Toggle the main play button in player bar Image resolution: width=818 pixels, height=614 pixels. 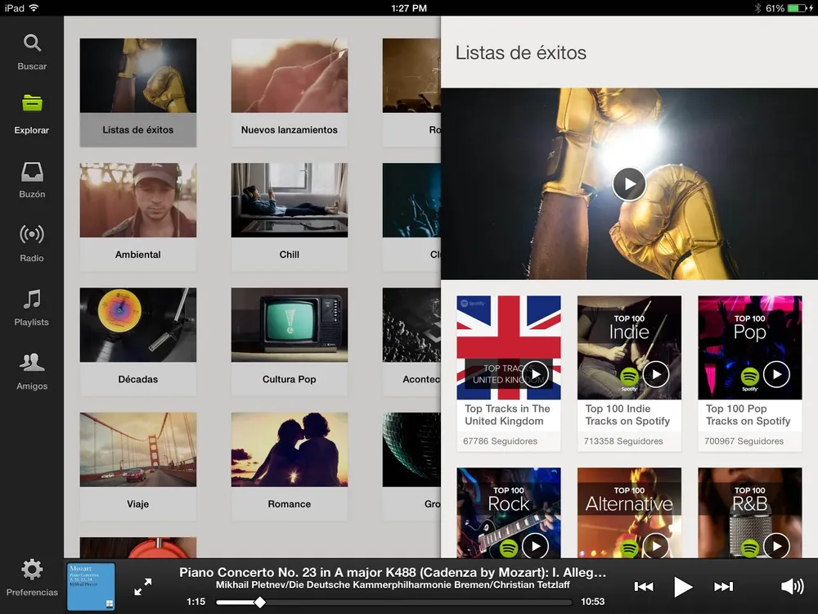pos(682,586)
